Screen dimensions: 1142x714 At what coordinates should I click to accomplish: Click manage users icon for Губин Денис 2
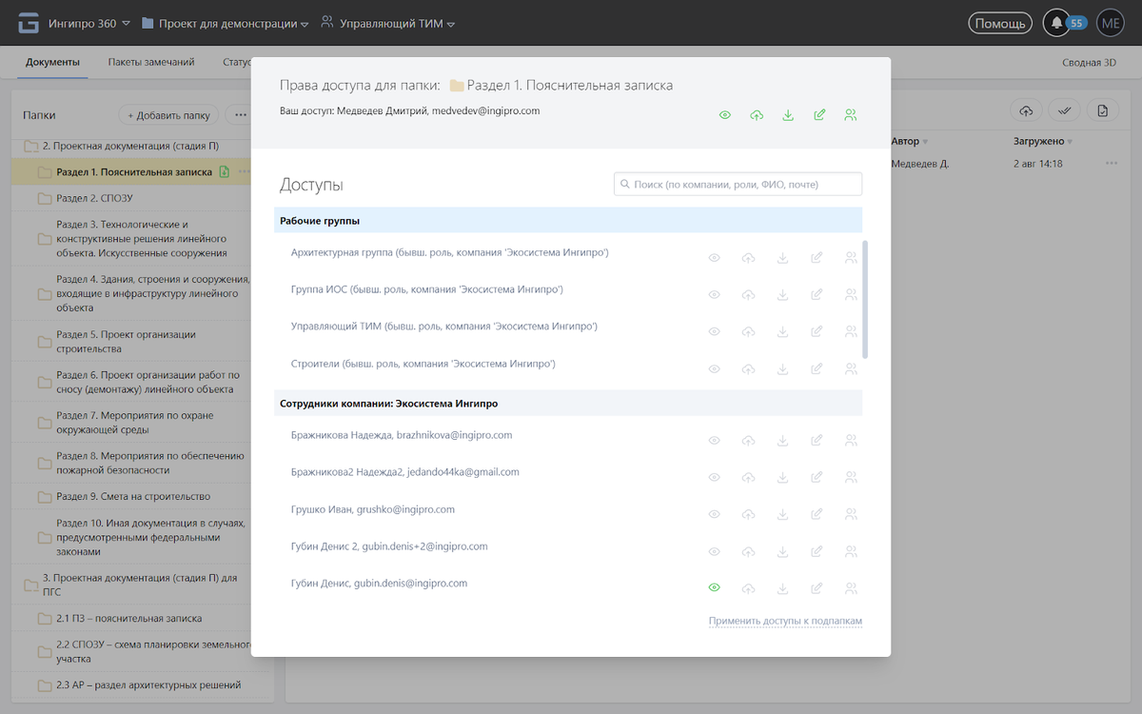[851, 552]
